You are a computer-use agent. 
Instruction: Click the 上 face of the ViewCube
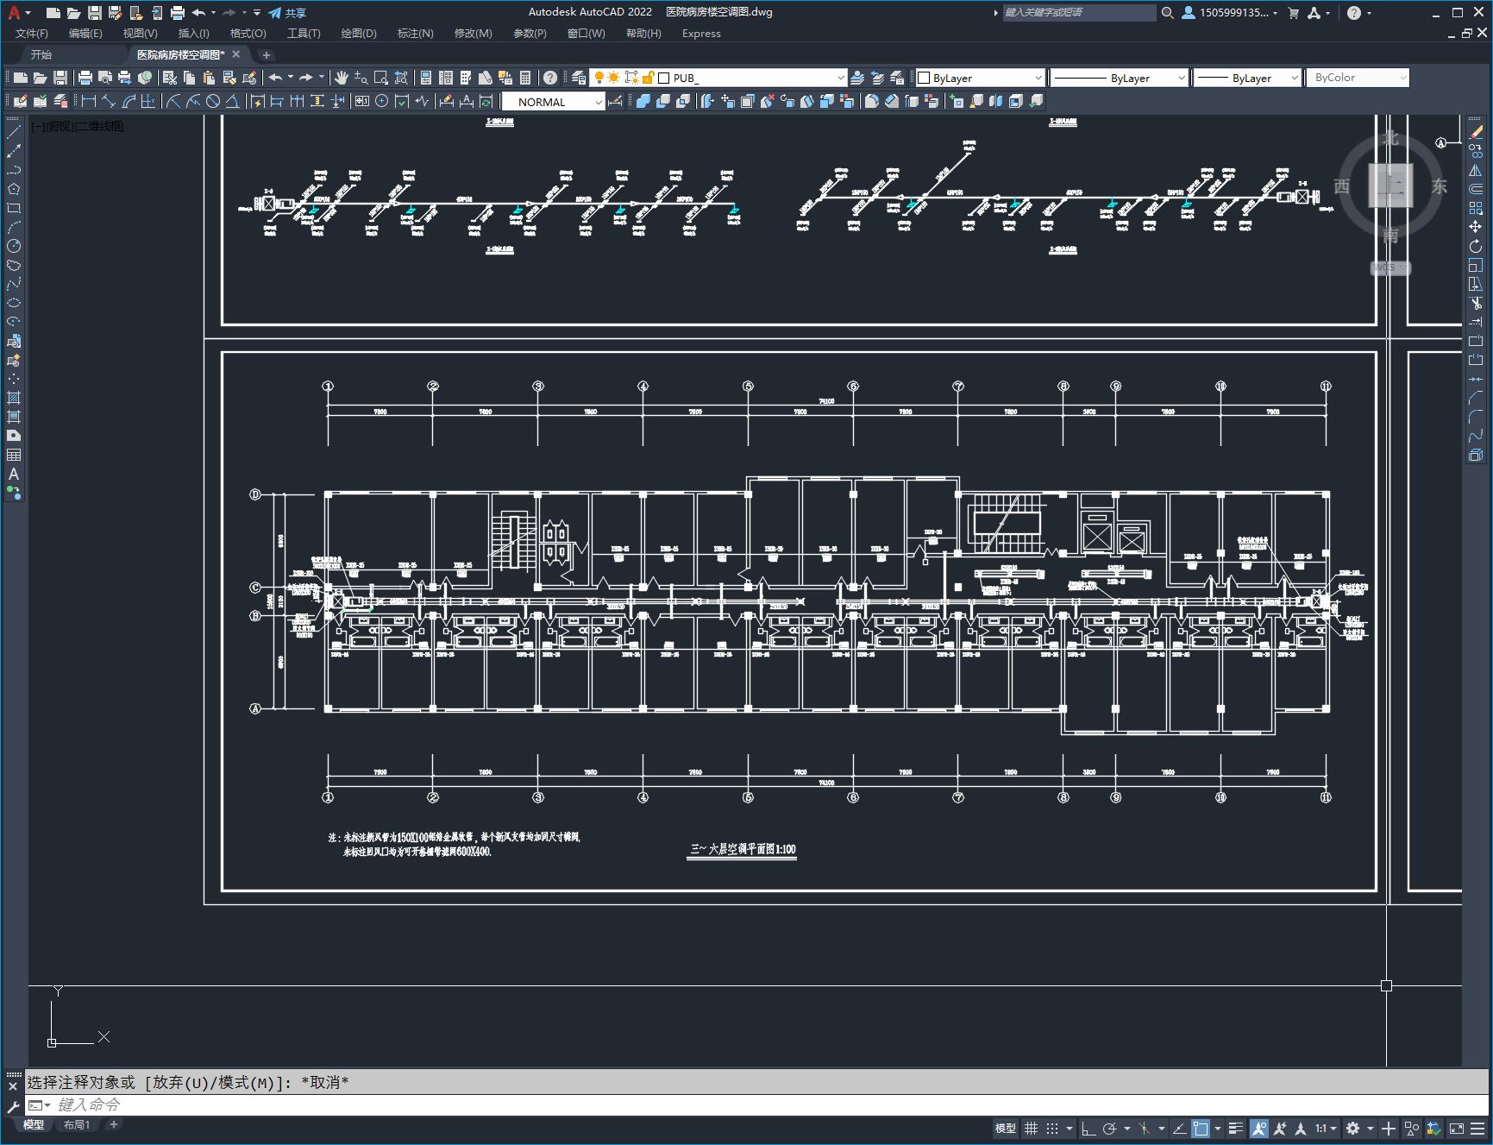coord(1390,185)
